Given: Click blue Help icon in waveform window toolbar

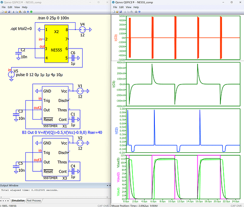Looking at the screenshot, I should (x=139, y=12).
